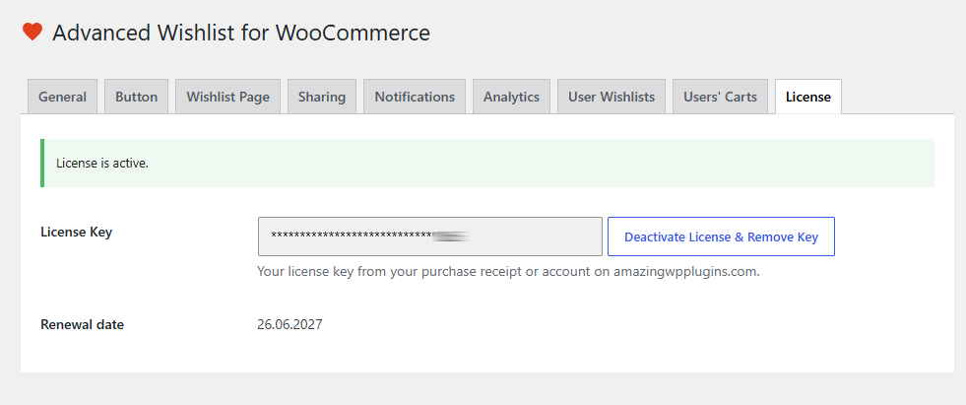Switch to the Users' Carts tab
The height and width of the screenshot is (405, 966).
[x=720, y=97]
